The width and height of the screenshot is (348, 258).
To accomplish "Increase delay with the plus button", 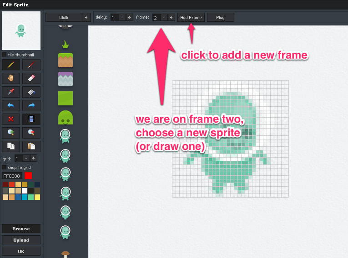I will [129, 18].
